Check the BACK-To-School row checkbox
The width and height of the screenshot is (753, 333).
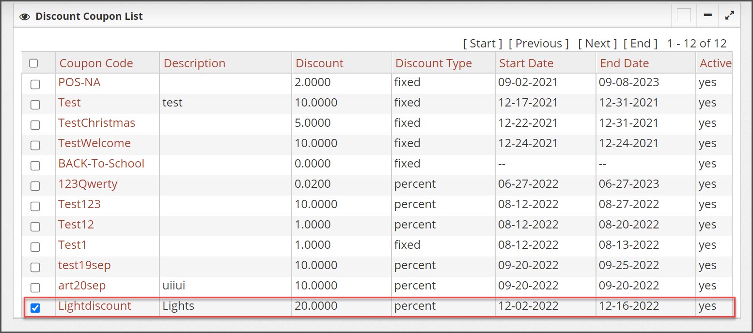coord(35,166)
